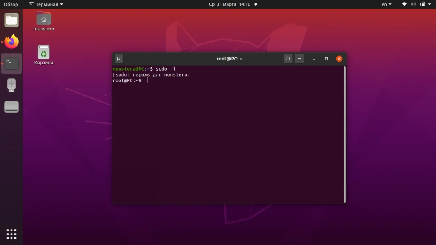Open the en keyboard layout switcher
The width and height of the screenshot is (436, 245).
(x=386, y=4)
